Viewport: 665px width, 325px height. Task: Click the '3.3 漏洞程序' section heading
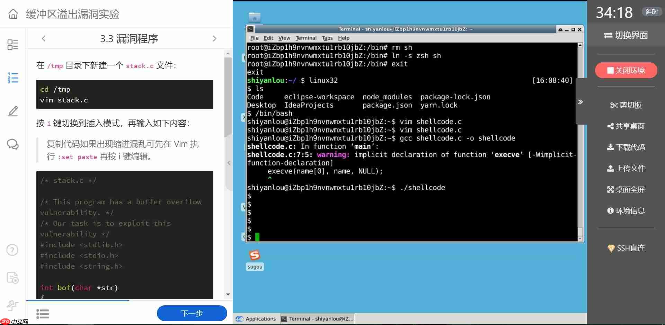coord(129,38)
